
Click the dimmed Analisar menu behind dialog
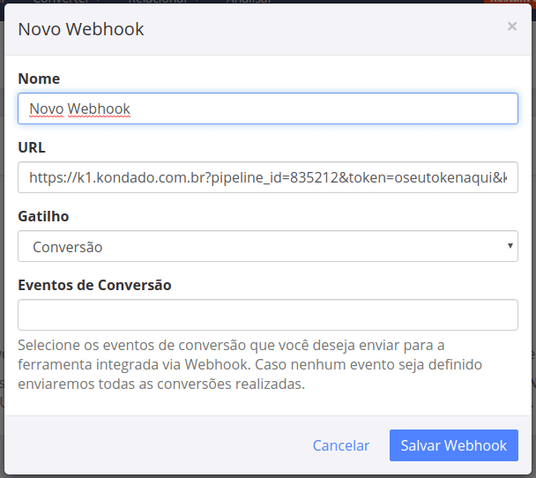pos(248,3)
